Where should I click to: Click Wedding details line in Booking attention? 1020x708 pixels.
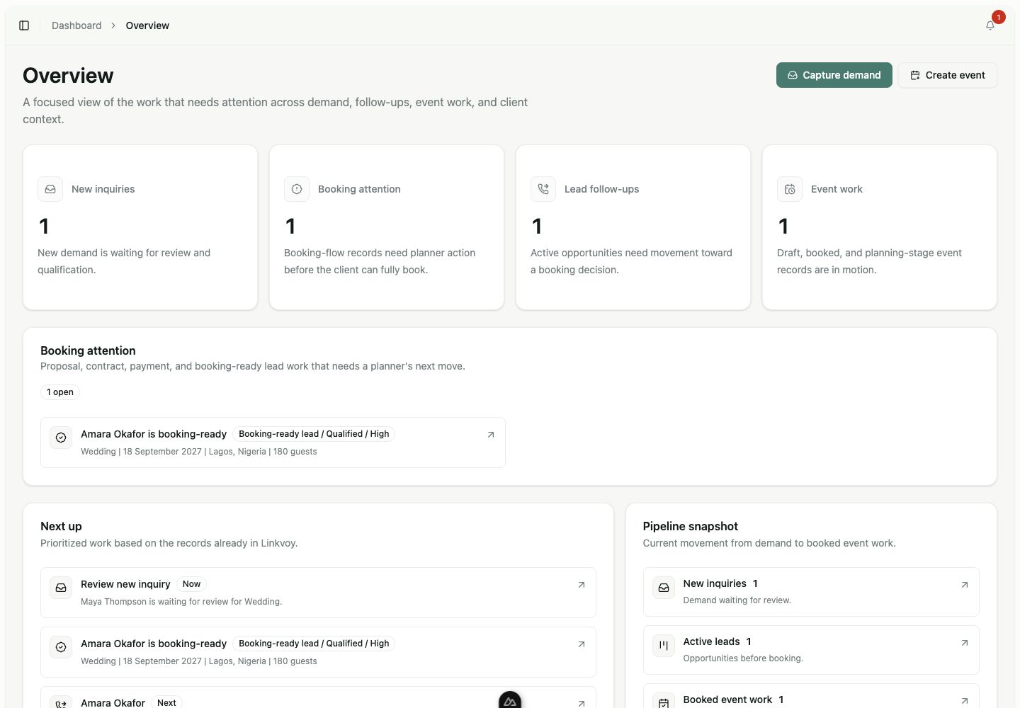(199, 452)
